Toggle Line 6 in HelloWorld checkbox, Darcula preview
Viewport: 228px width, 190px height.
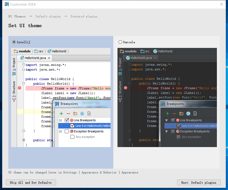pyautogui.click(x=178, y=125)
